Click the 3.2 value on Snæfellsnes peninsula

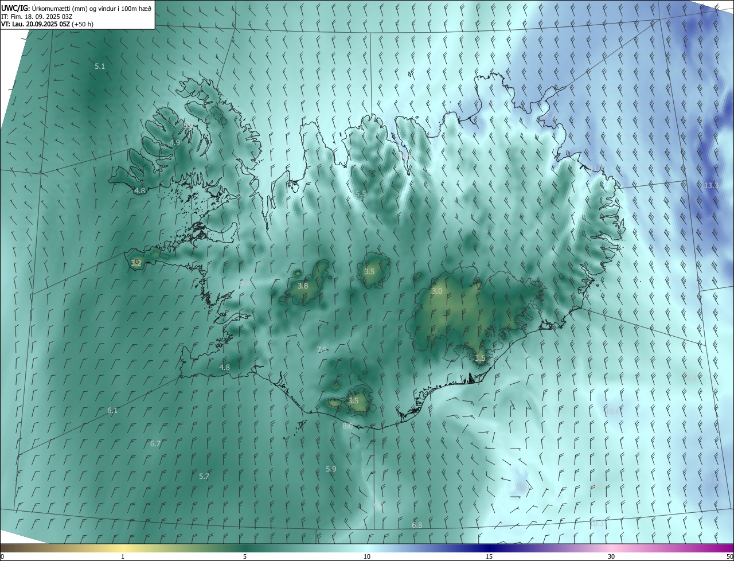click(x=136, y=263)
